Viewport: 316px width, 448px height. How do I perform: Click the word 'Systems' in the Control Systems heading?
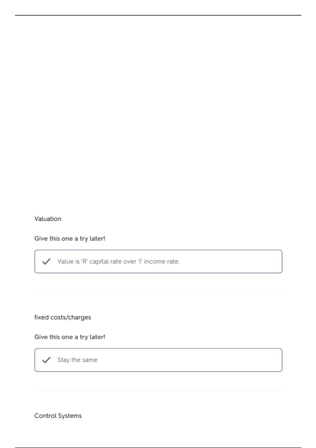[70, 416]
